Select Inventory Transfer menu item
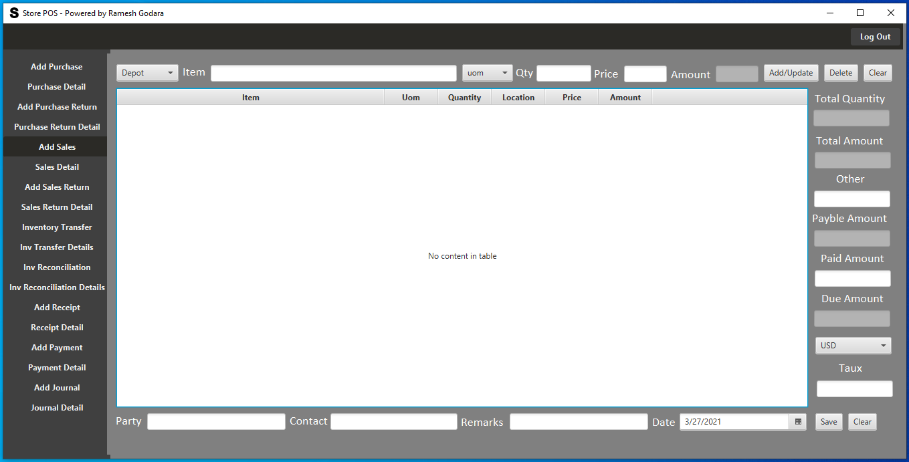Viewport: 909px width, 462px height. coord(57,227)
